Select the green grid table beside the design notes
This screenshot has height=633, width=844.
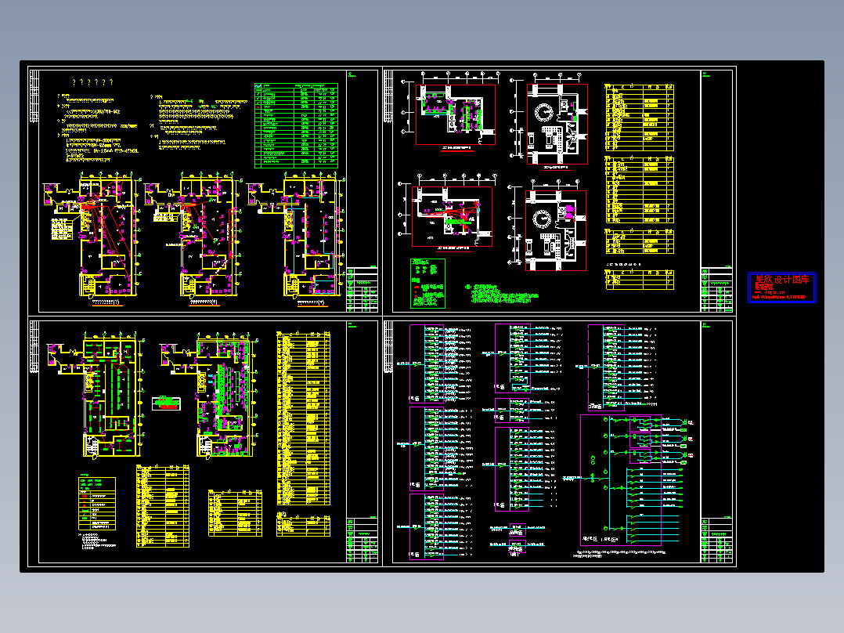[296, 125]
